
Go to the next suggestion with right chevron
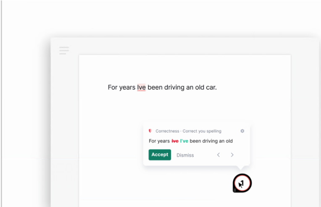pyautogui.click(x=232, y=155)
